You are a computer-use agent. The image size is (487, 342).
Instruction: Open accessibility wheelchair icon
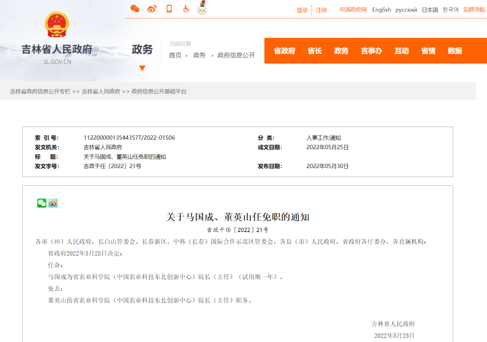[x=186, y=9]
